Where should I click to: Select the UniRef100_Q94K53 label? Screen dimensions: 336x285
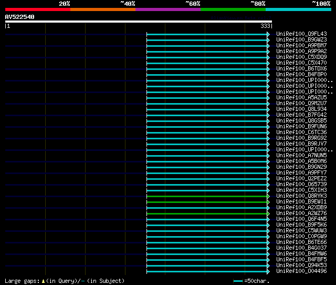(x=301, y=266)
